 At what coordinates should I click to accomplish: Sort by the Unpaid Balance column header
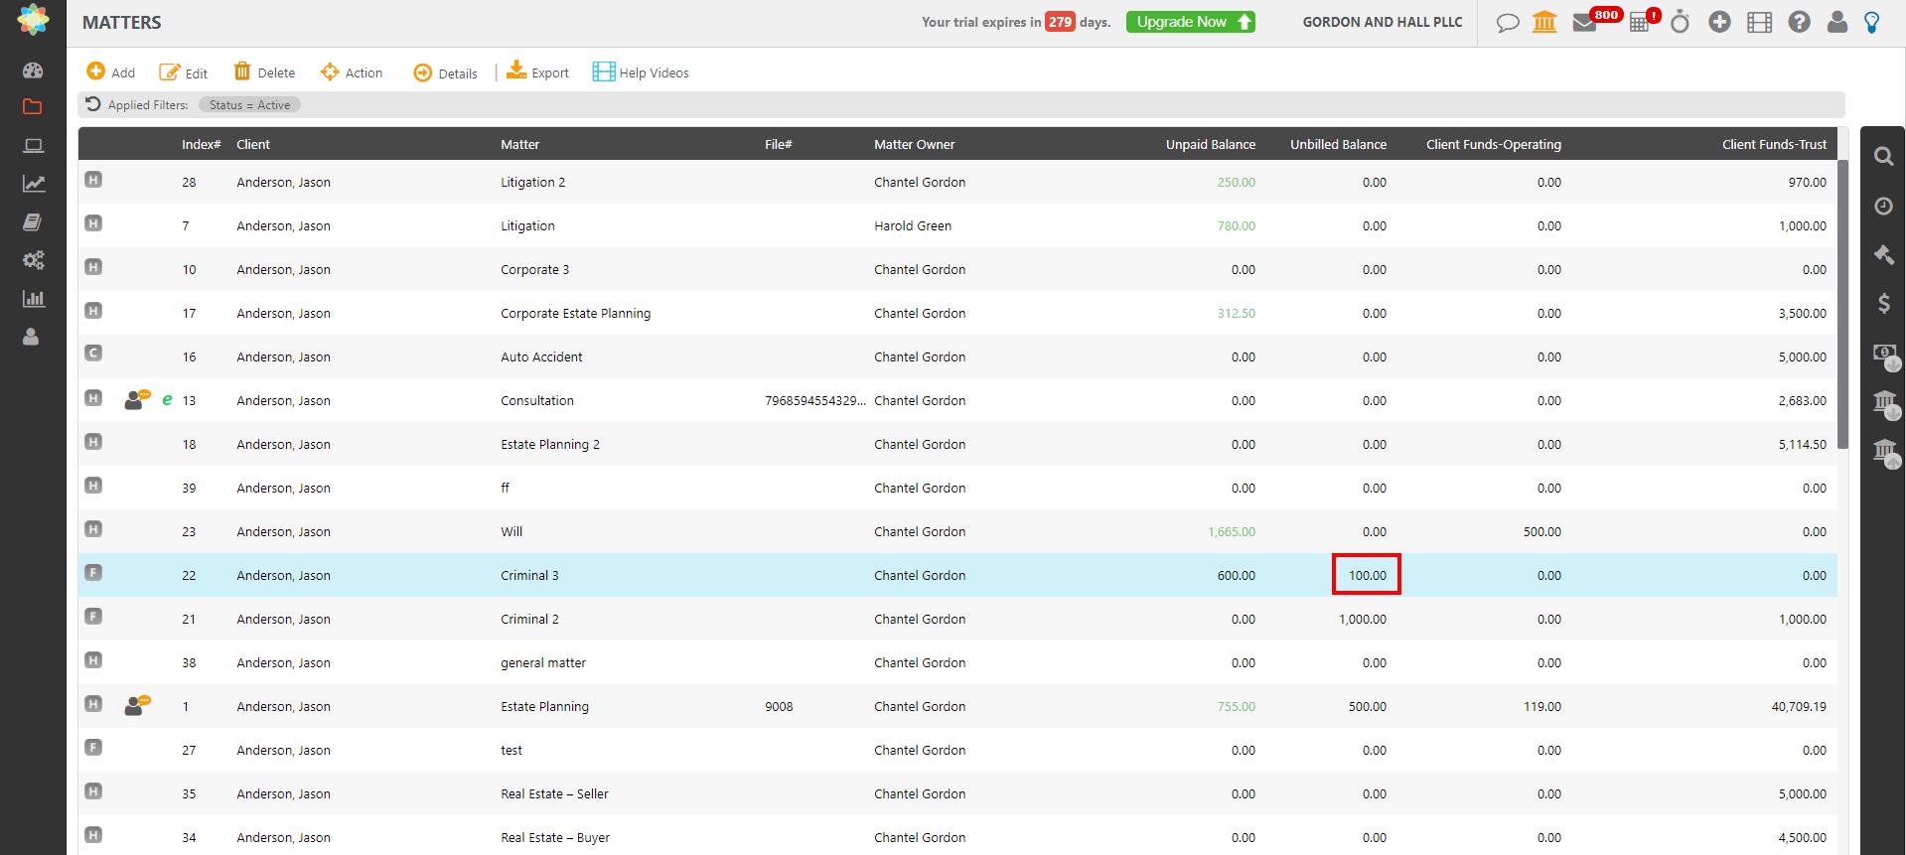click(1210, 144)
